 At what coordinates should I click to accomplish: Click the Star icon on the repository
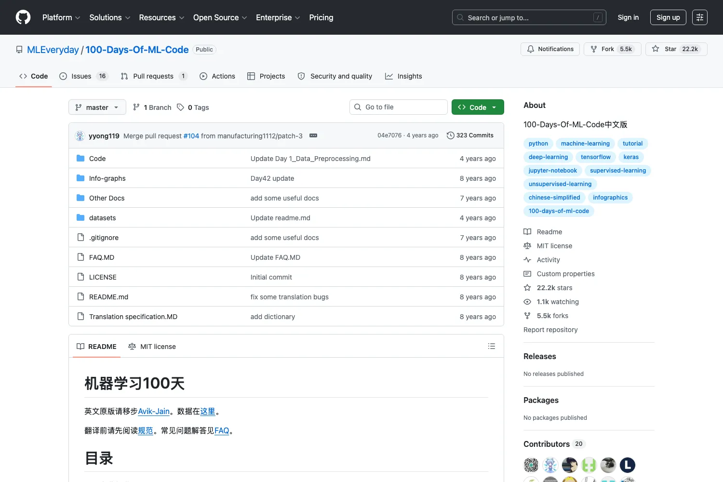(x=656, y=49)
